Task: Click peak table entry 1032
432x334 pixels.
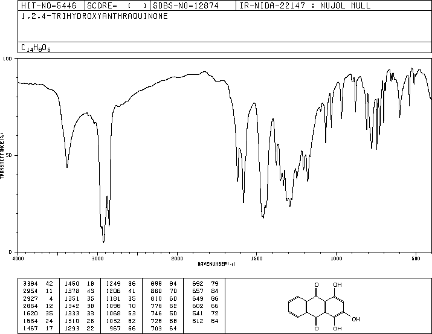Action: (x=113, y=321)
